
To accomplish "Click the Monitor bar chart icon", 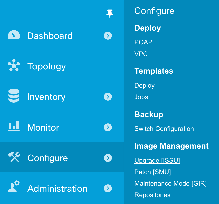I will 14,126.
